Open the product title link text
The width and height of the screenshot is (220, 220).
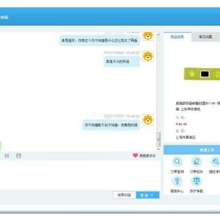pos(197,106)
